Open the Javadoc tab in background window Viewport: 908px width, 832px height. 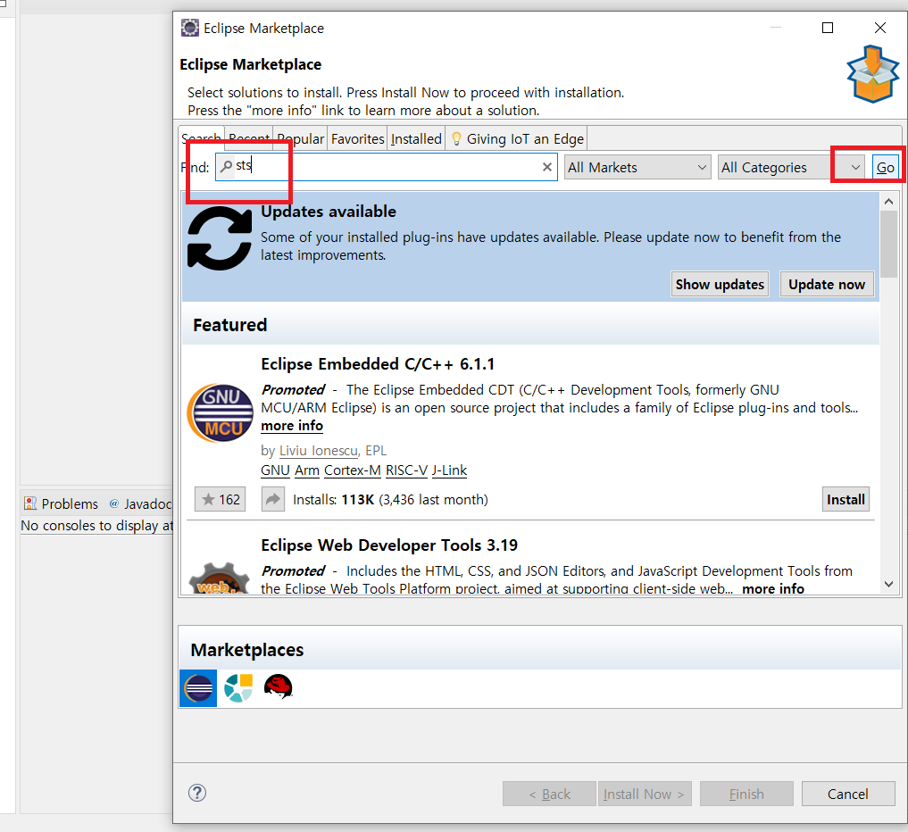pos(141,503)
